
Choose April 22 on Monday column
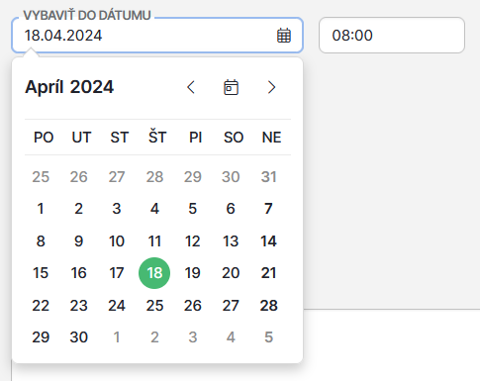[x=41, y=306]
